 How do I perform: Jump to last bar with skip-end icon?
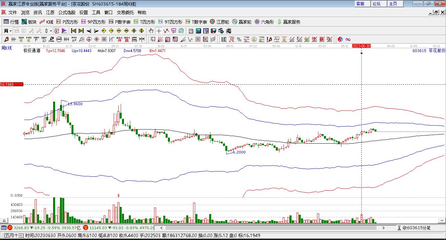pos(81,31)
